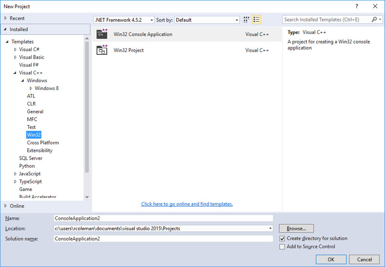The image size is (385, 267).
Task: Expand the Recent section
Action: click(x=6, y=18)
